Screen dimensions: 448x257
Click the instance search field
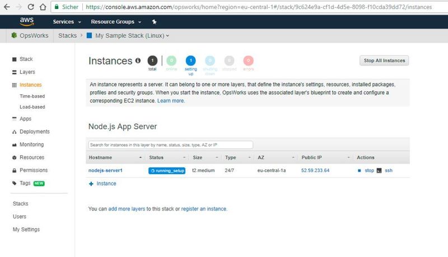[x=171, y=145]
